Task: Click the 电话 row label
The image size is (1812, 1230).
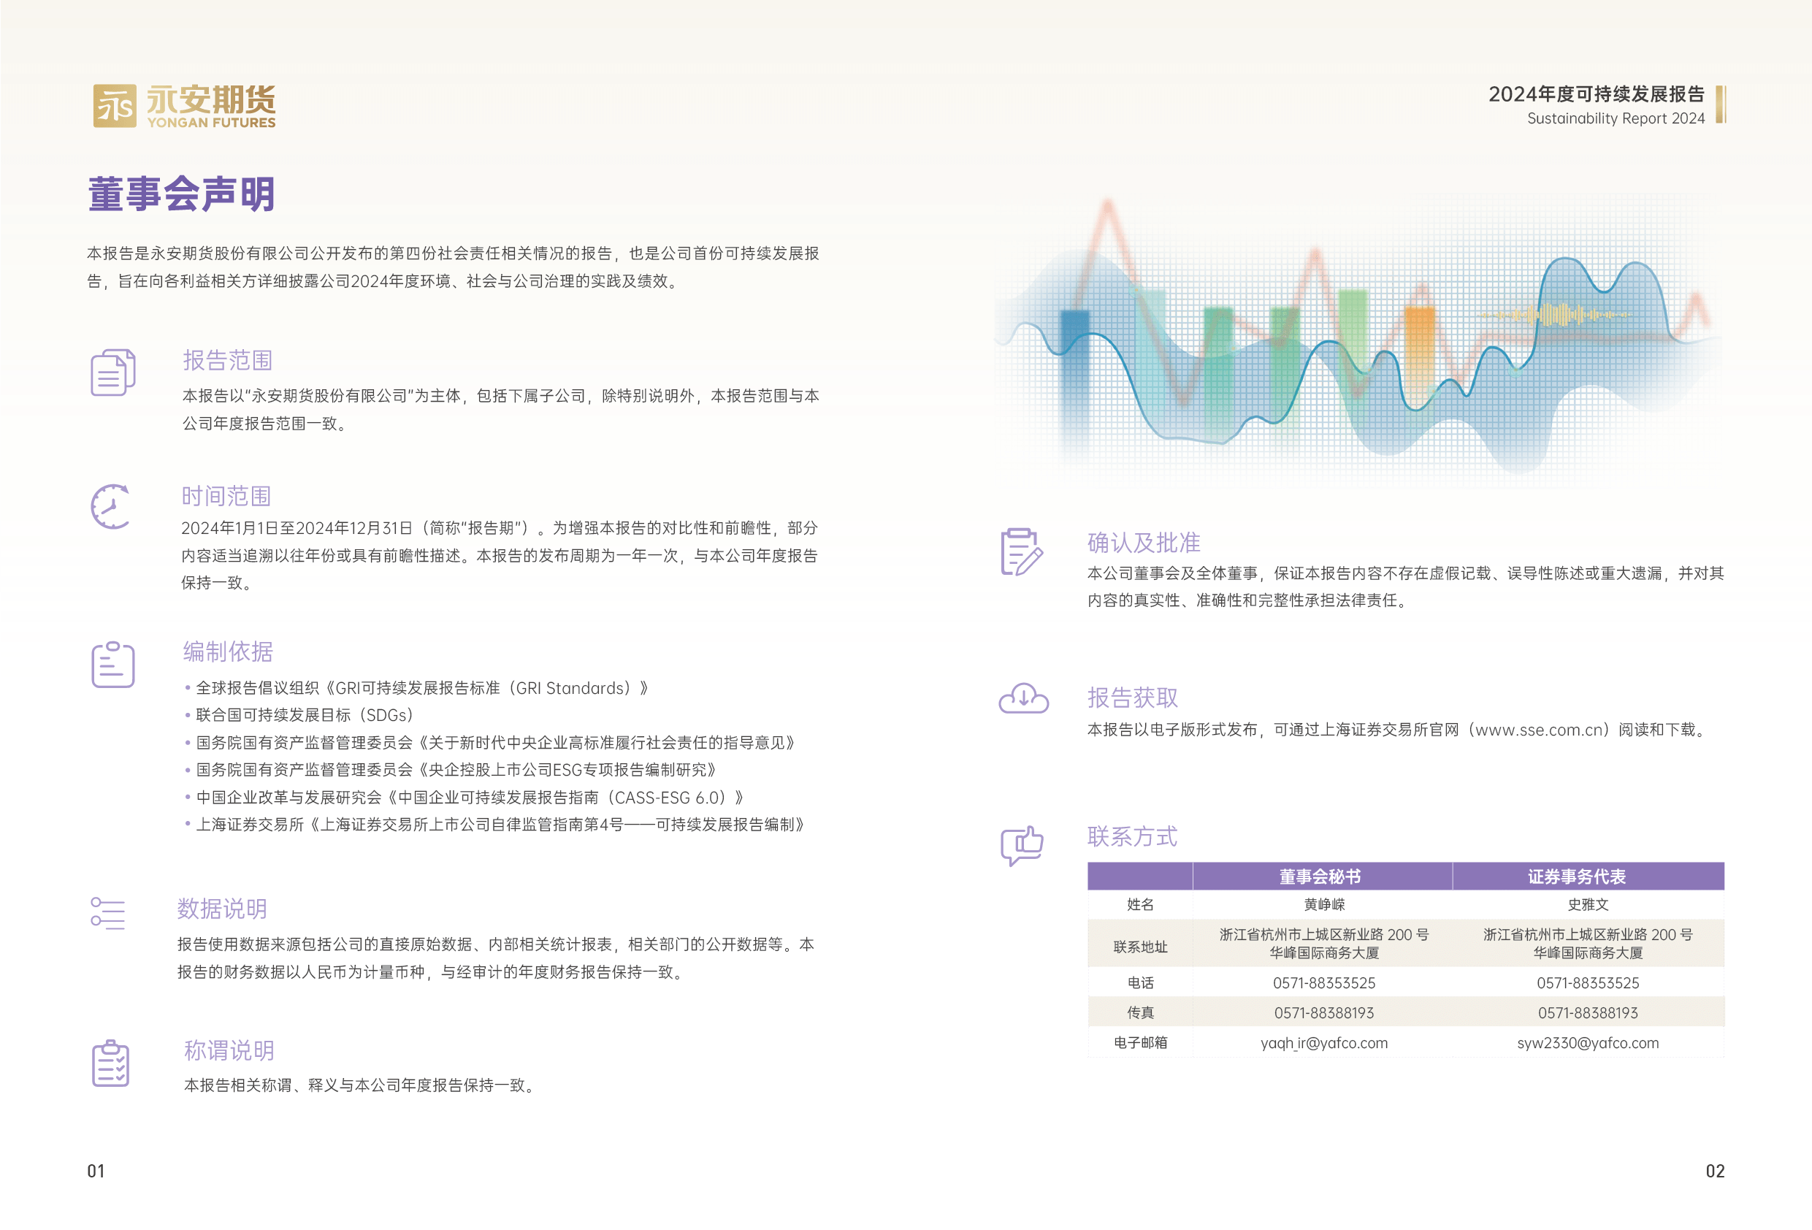Action: 1140,982
